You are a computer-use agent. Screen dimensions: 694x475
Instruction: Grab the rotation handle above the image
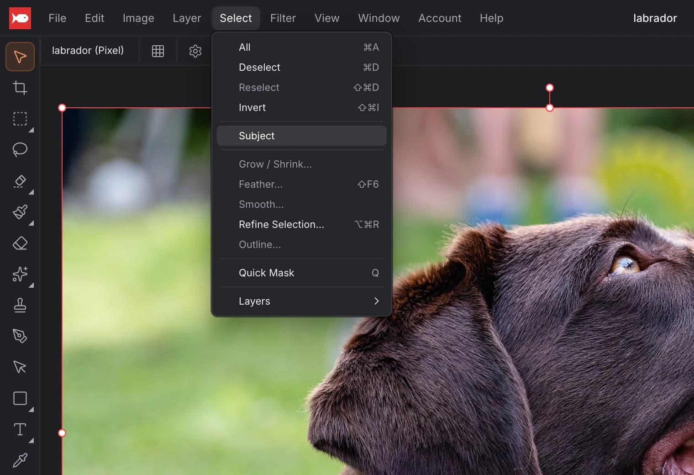pyautogui.click(x=550, y=88)
